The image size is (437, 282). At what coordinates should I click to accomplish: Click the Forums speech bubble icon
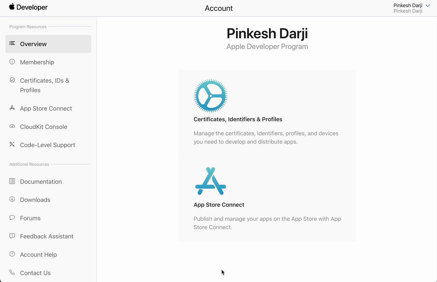click(x=12, y=218)
